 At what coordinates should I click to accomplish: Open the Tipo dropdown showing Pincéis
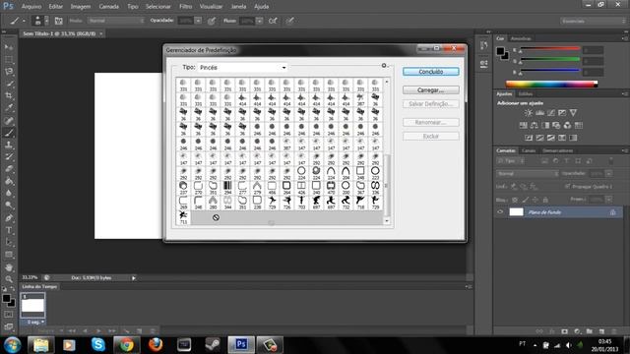242,68
